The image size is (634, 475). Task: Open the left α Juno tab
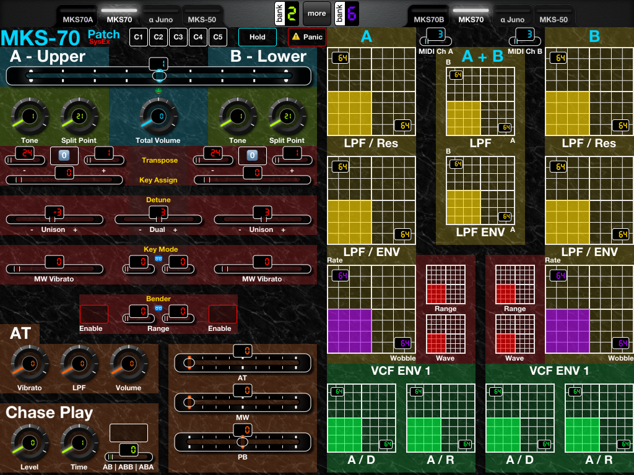tap(160, 16)
